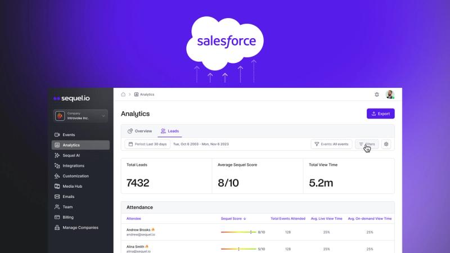Click the funnel icon in Events filter

coord(317,144)
